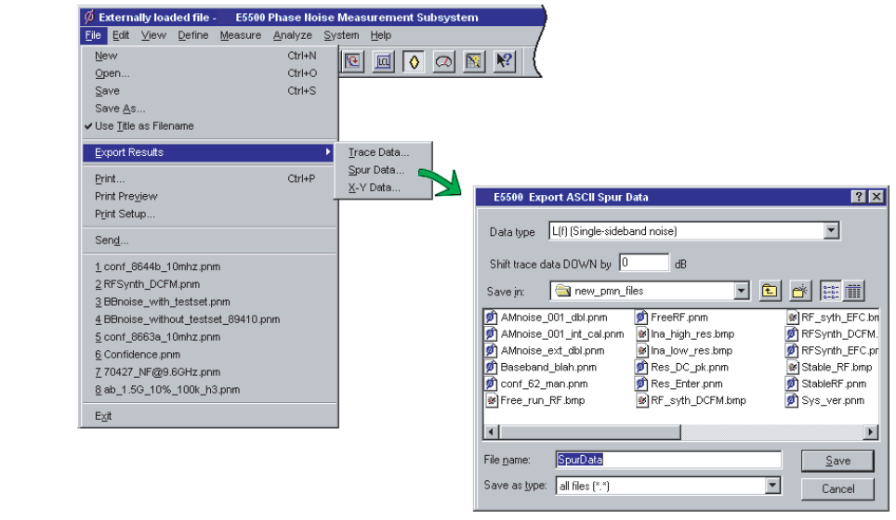This screenshot has width=896, height=520.
Task: Open the System menu
Action: coord(341,35)
